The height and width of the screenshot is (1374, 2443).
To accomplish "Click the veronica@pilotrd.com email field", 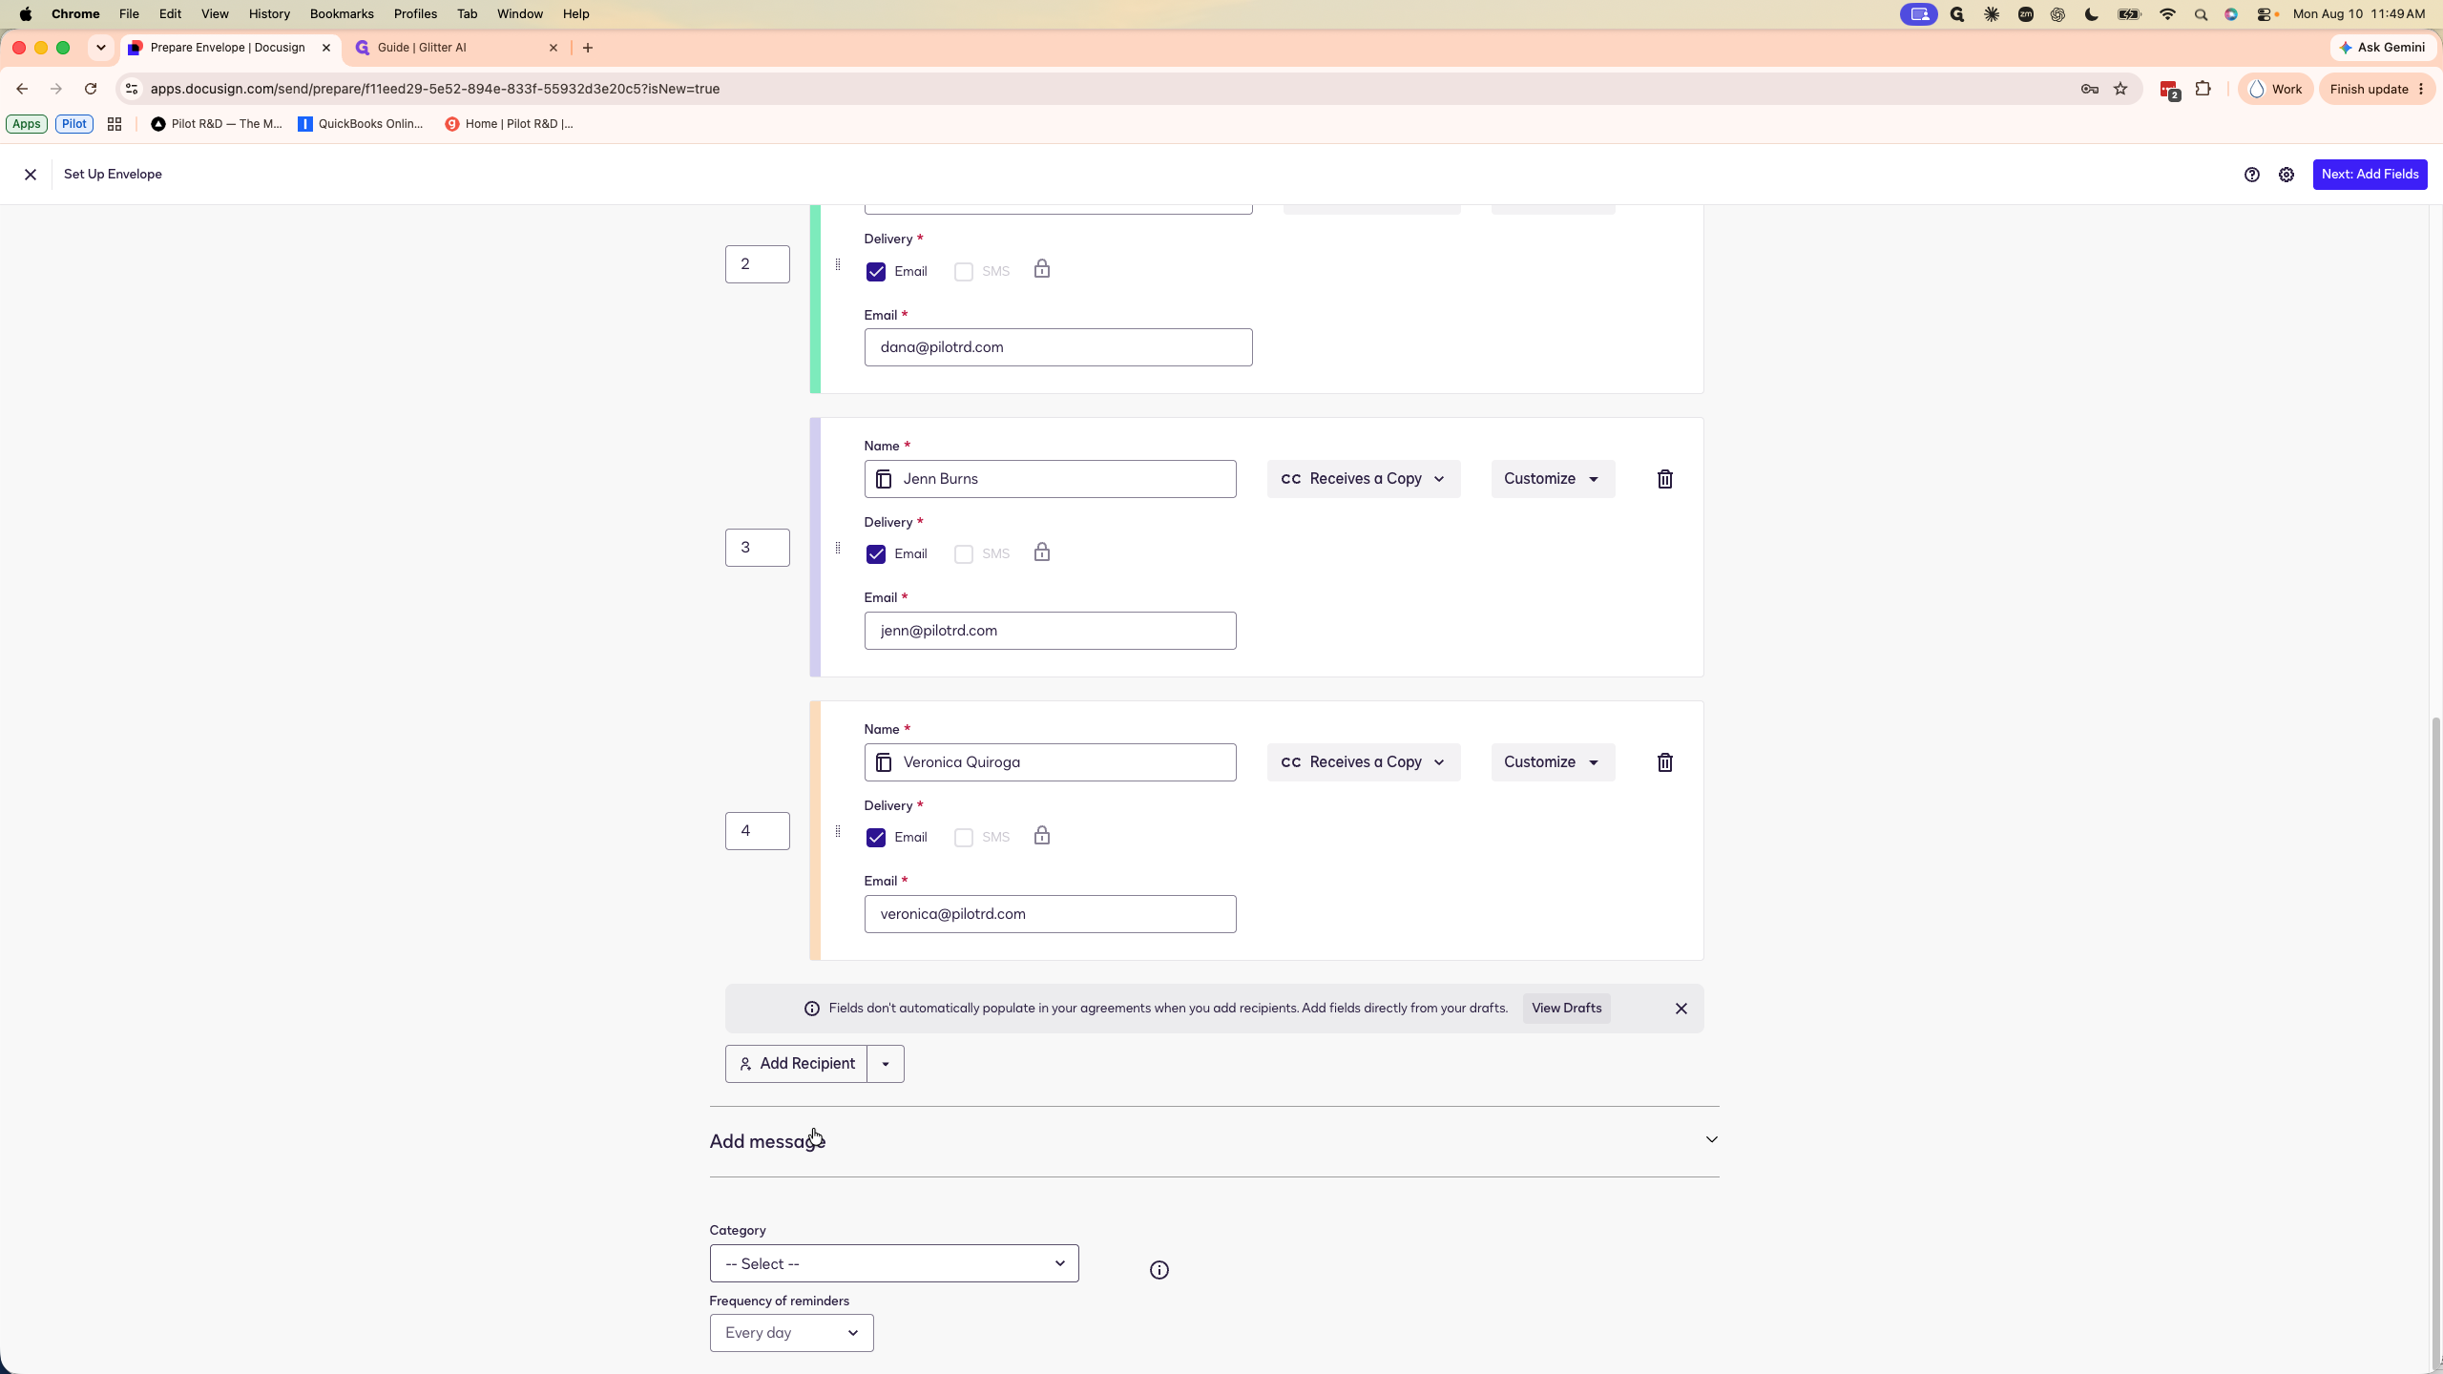I will [1050, 914].
